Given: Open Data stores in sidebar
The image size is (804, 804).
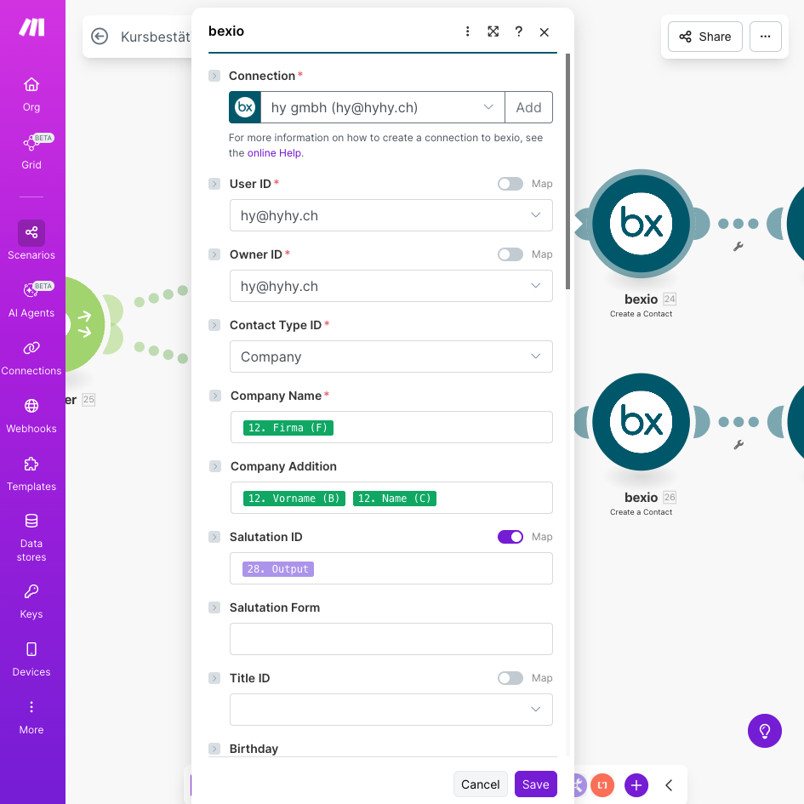Looking at the screenshot, I should pyautogui.click(x=31, y=538).
